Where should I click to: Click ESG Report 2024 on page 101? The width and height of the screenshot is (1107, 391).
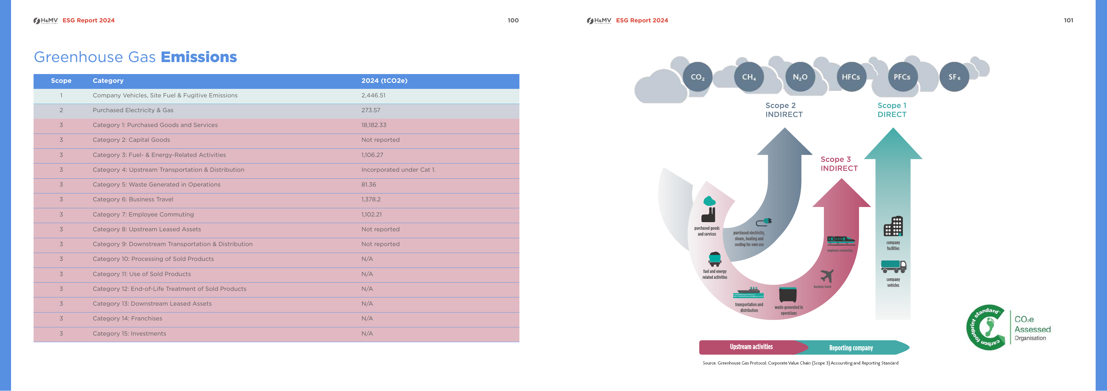coord(642,20)
